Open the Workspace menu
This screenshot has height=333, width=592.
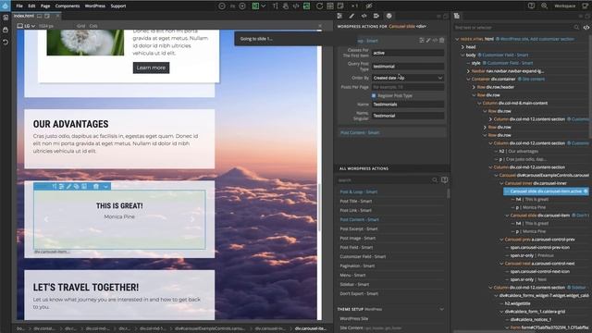[565, 6]
